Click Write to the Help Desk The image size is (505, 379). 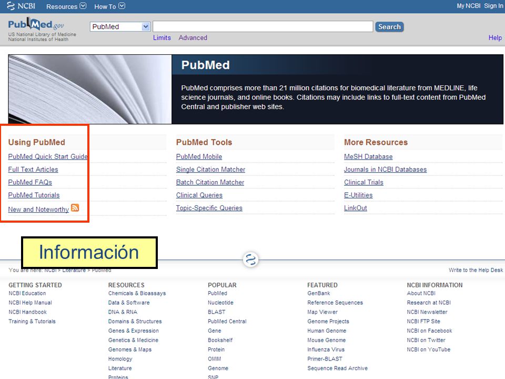click(476, 270)
